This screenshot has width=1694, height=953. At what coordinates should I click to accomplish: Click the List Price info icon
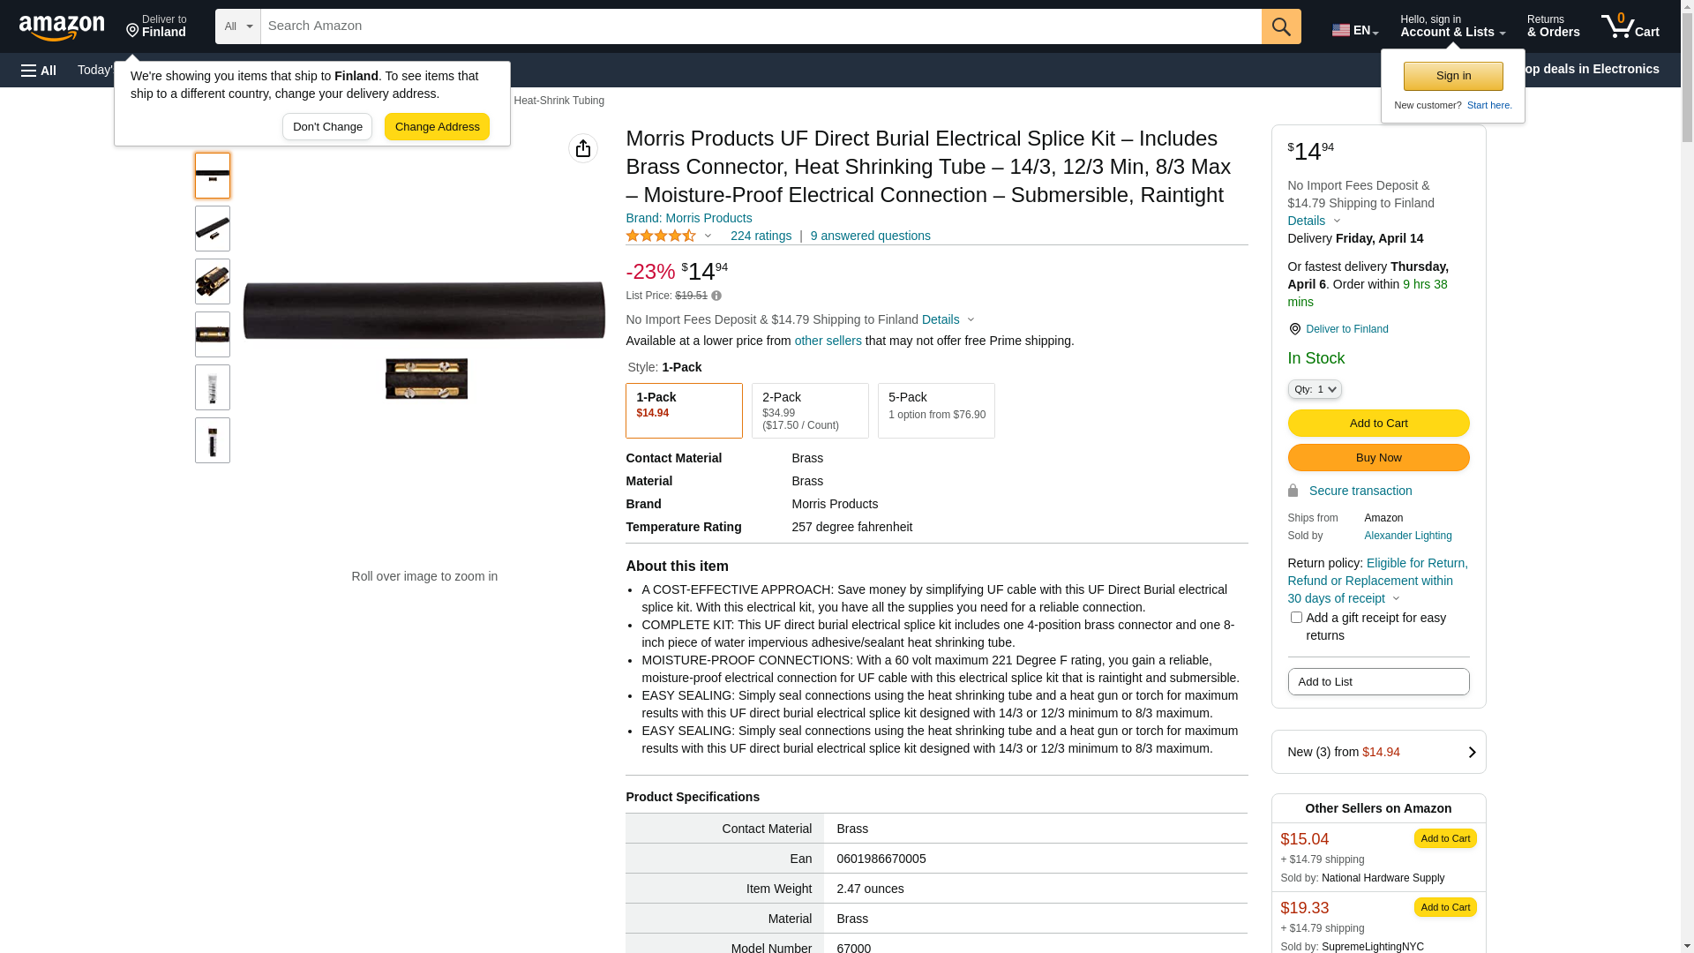click(x=716, y=296)
